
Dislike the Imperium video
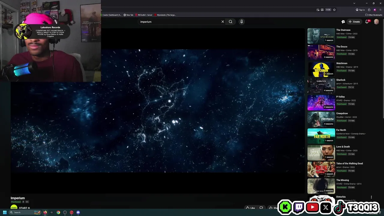261,208
